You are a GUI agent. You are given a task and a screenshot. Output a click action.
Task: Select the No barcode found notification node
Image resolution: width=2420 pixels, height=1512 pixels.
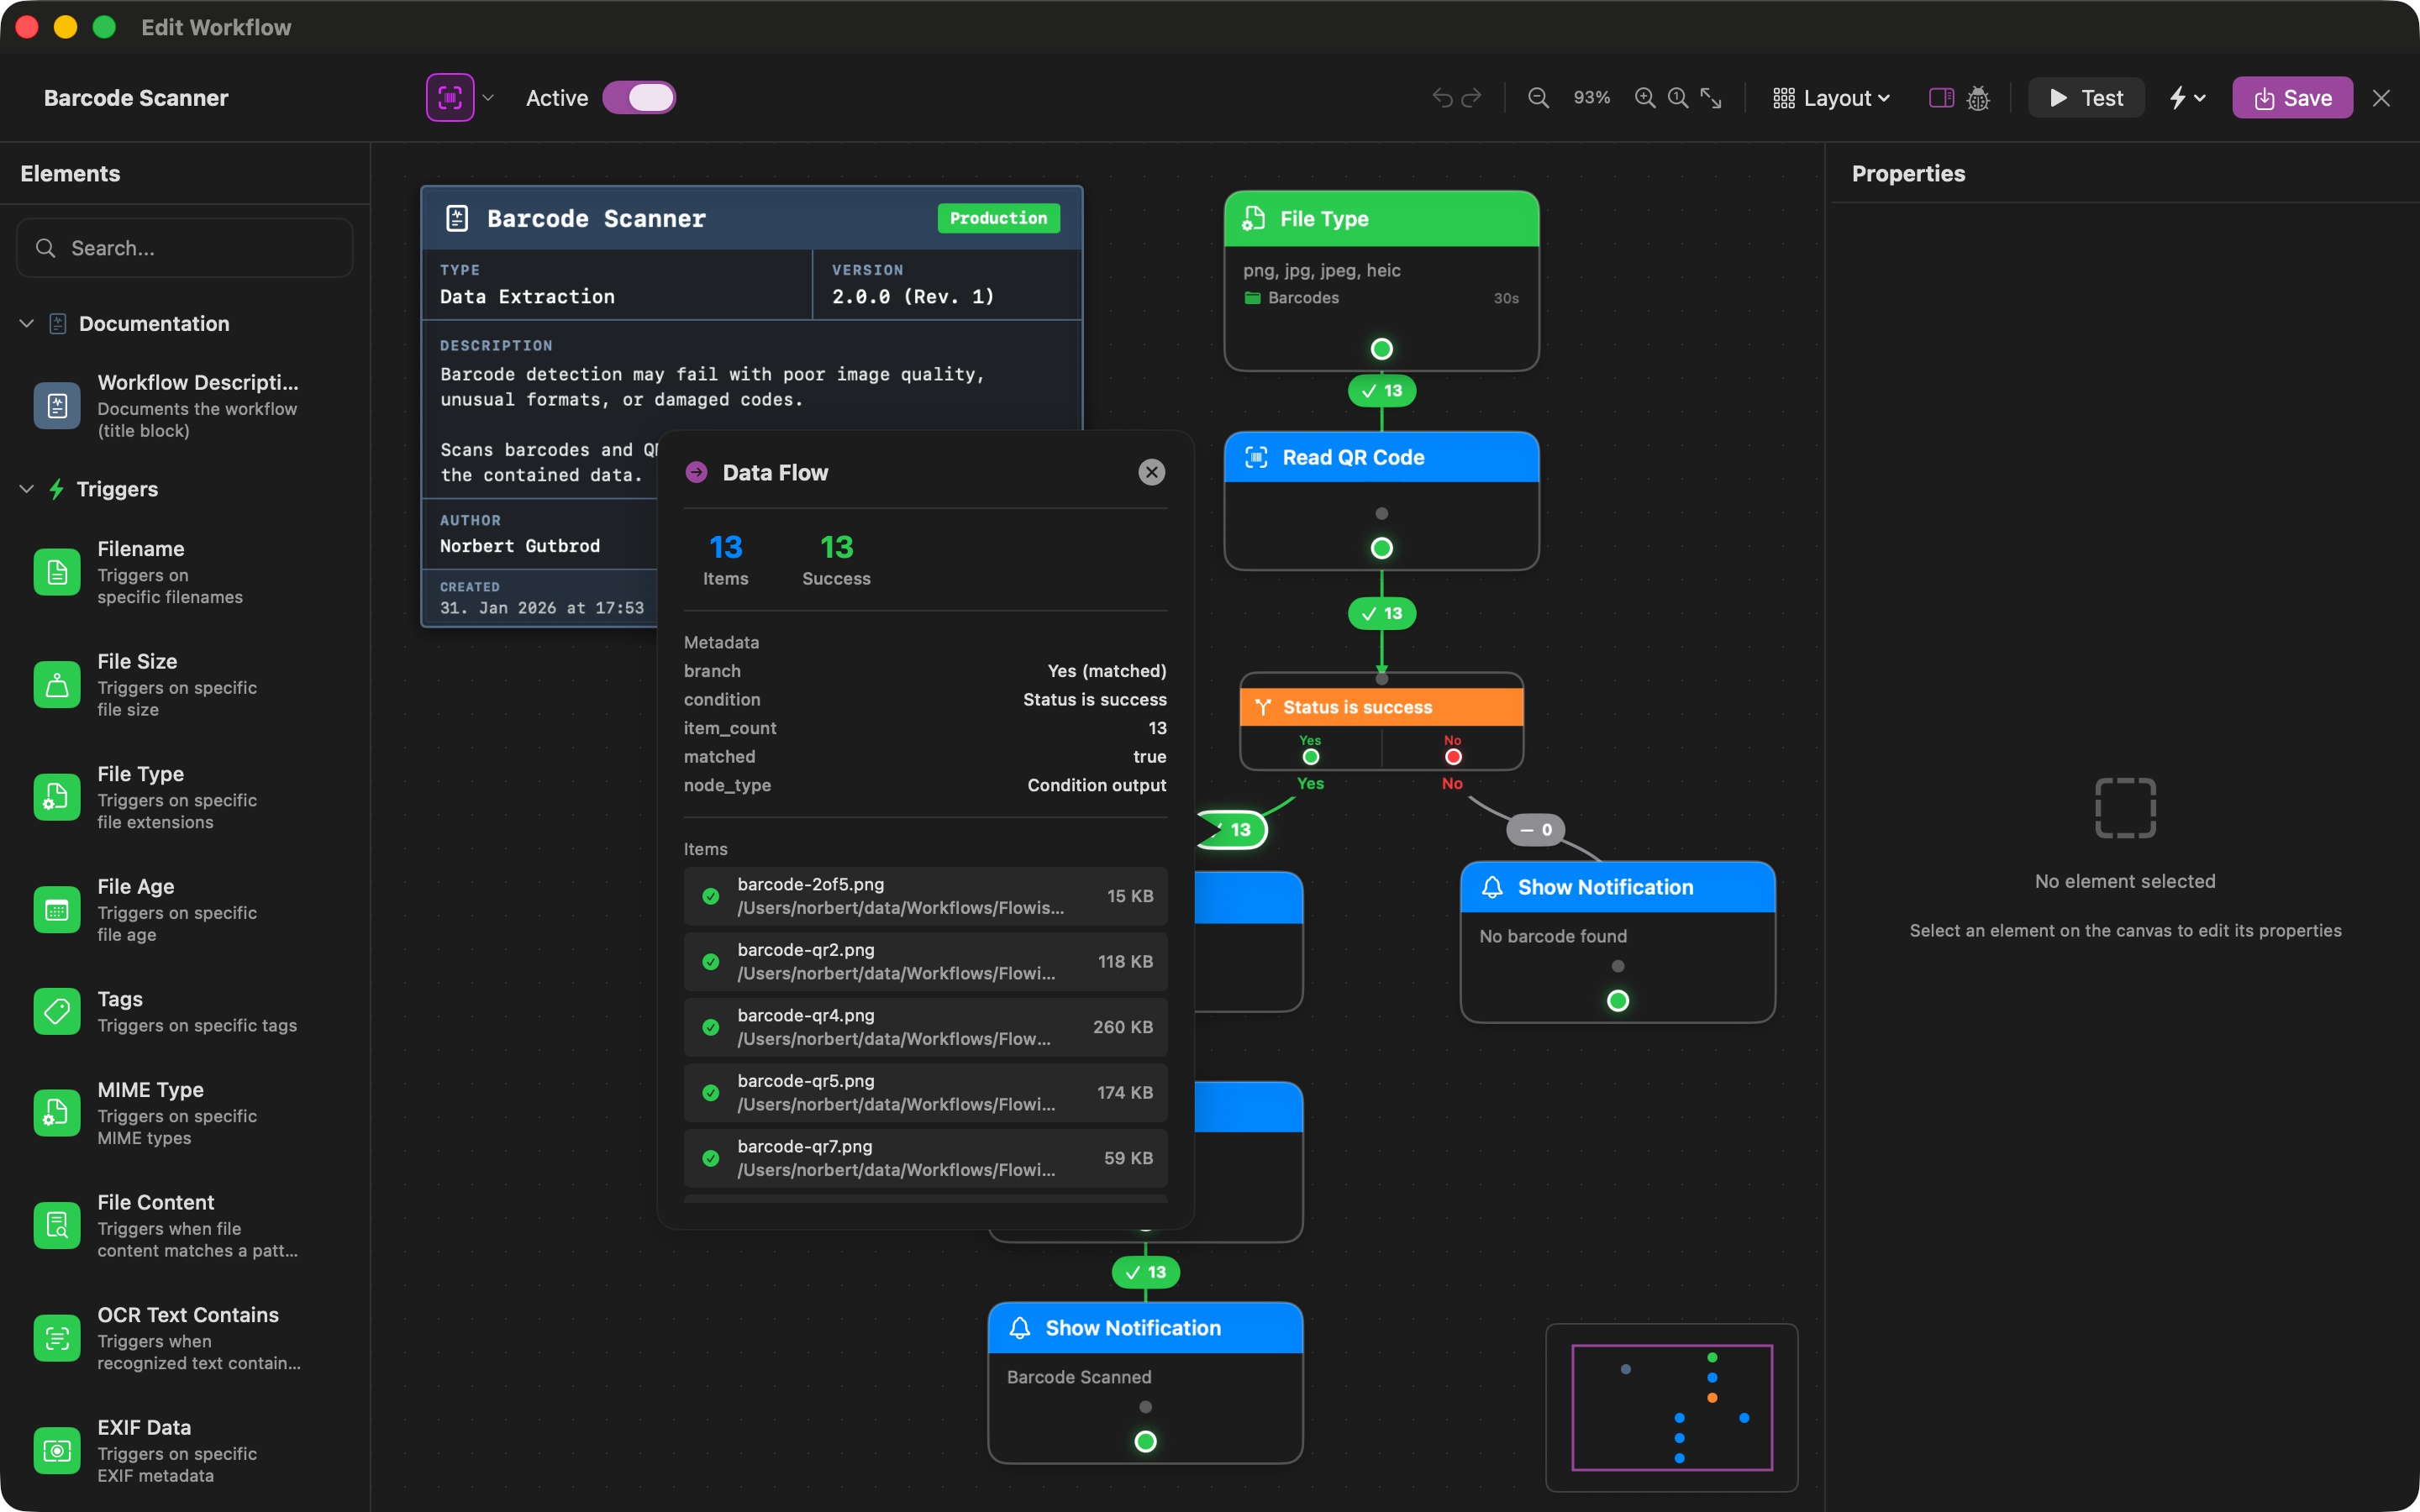[1617, 942]
